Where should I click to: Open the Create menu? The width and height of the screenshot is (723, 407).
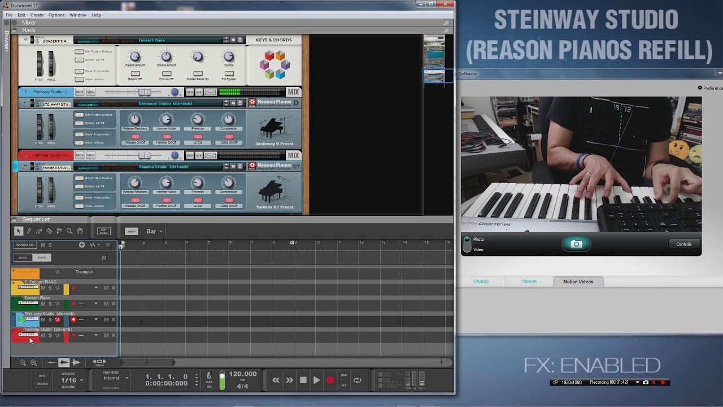(37, 15)
